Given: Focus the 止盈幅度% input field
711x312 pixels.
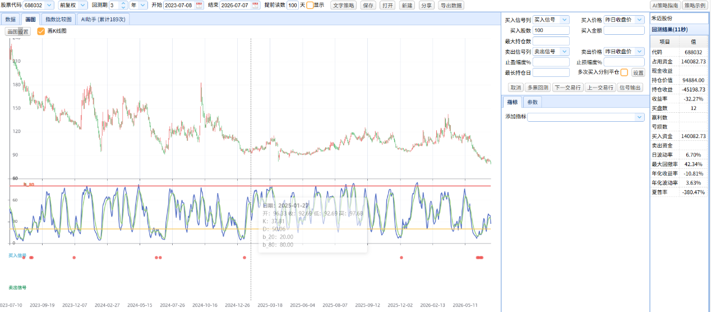Looking at the screenshot, I should click(x=551, y=62).
